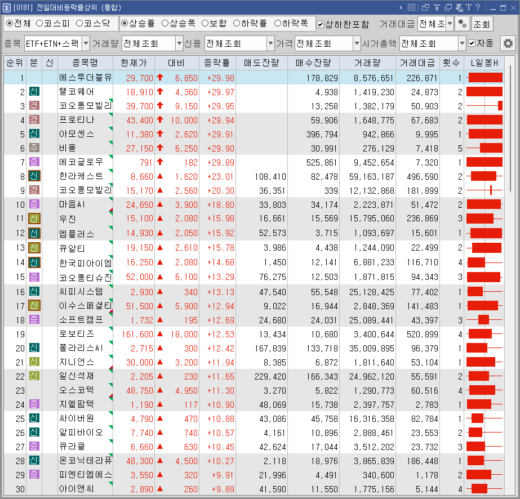This screenshot has width=520, height=499.
Task: Open the 거래량 전체조회 dropdown
Action: point(179,43)
